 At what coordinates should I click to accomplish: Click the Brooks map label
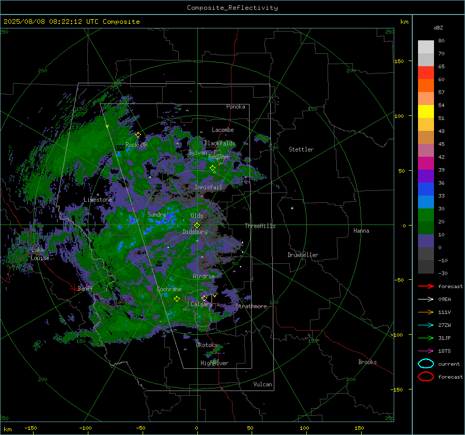point(367,362)
